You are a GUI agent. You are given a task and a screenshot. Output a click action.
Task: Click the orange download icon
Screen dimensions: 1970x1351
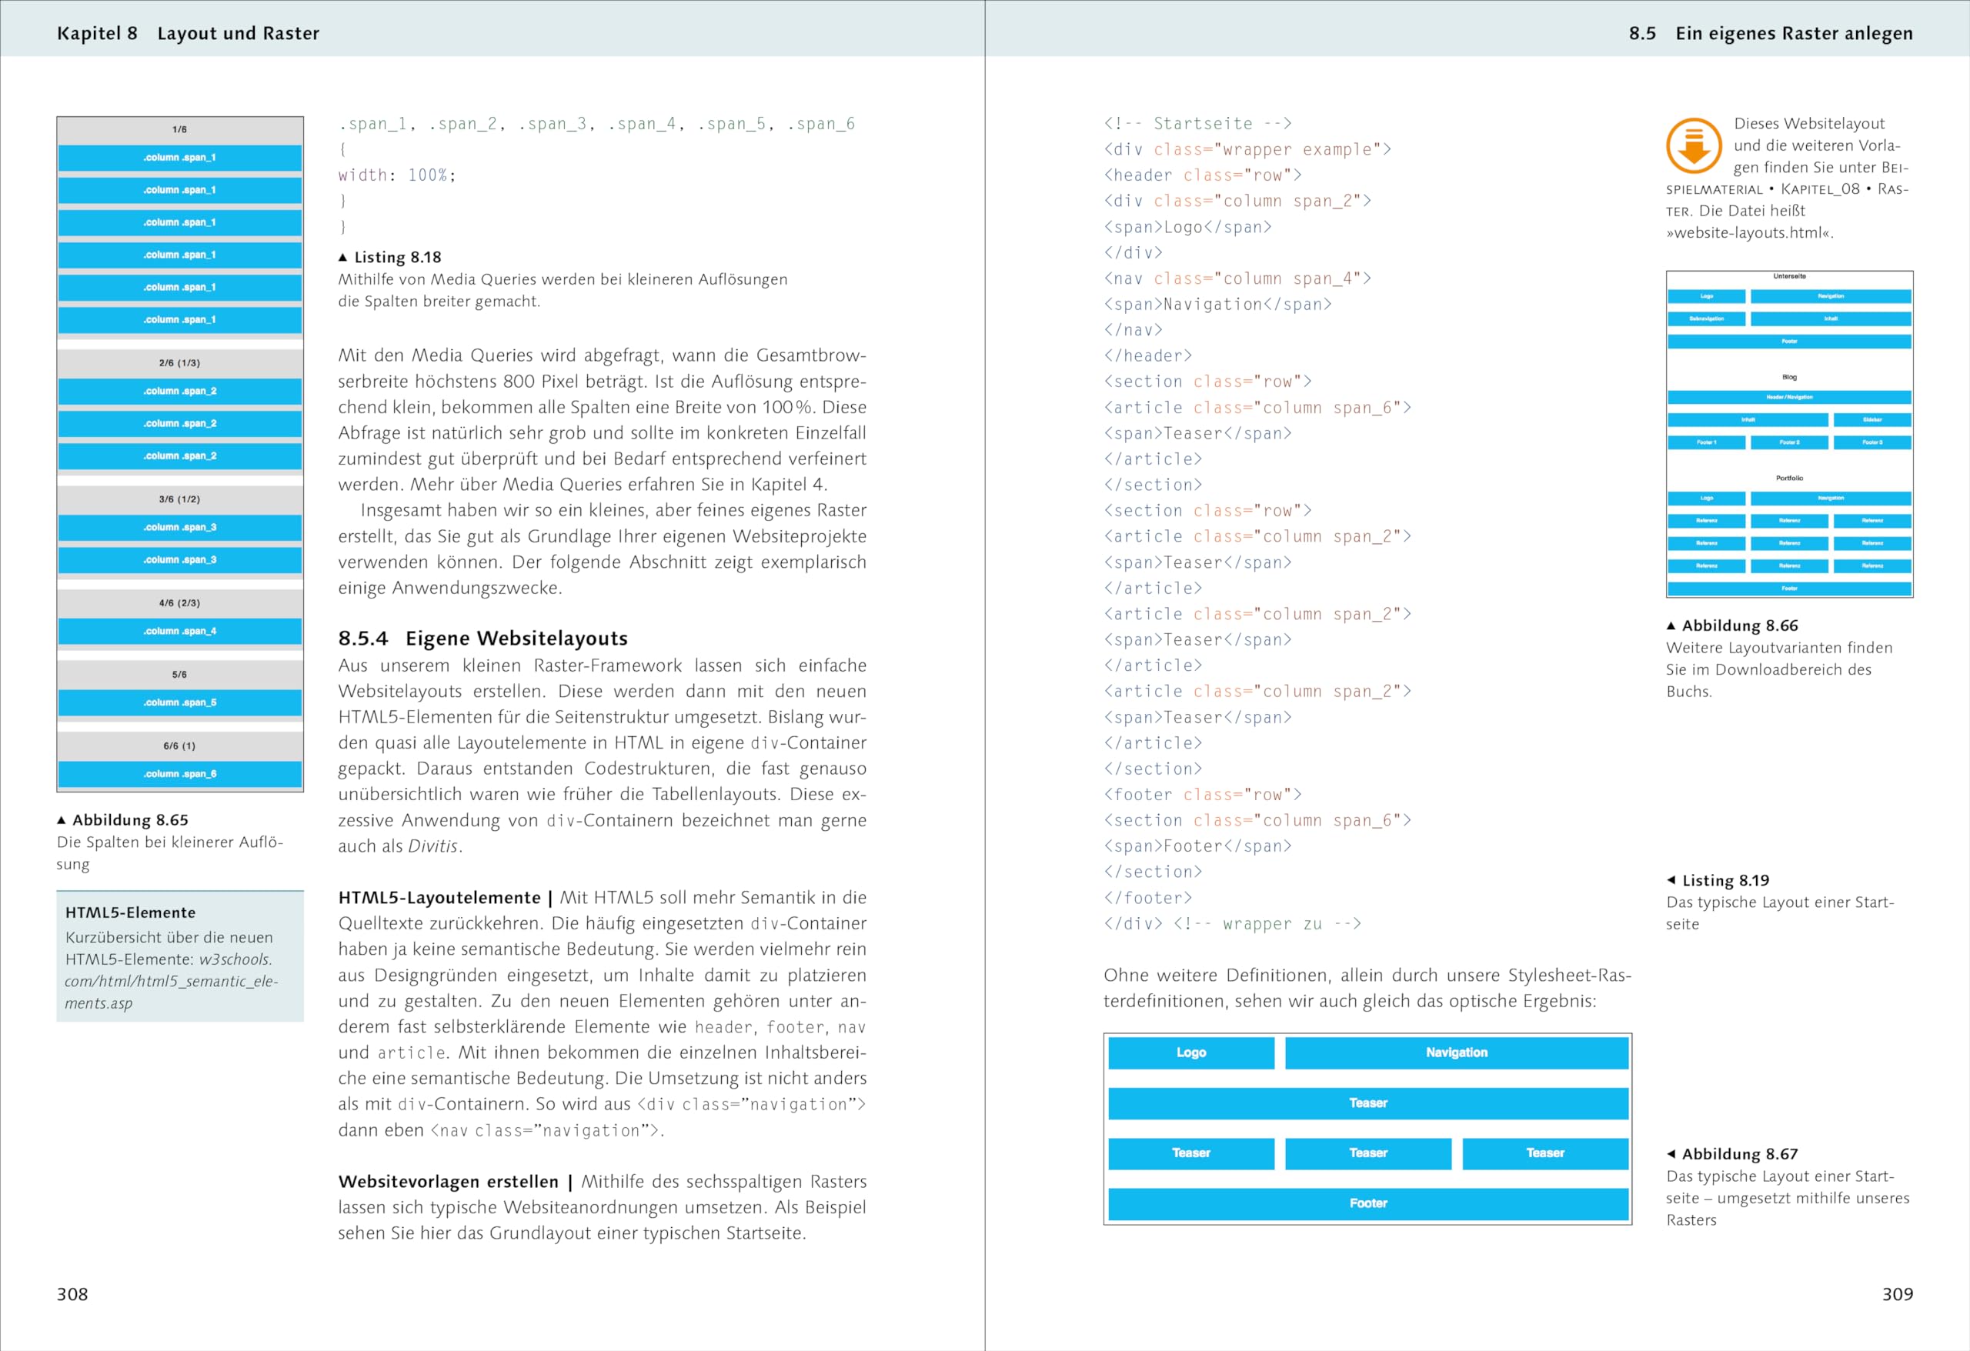coord(1694,145)
